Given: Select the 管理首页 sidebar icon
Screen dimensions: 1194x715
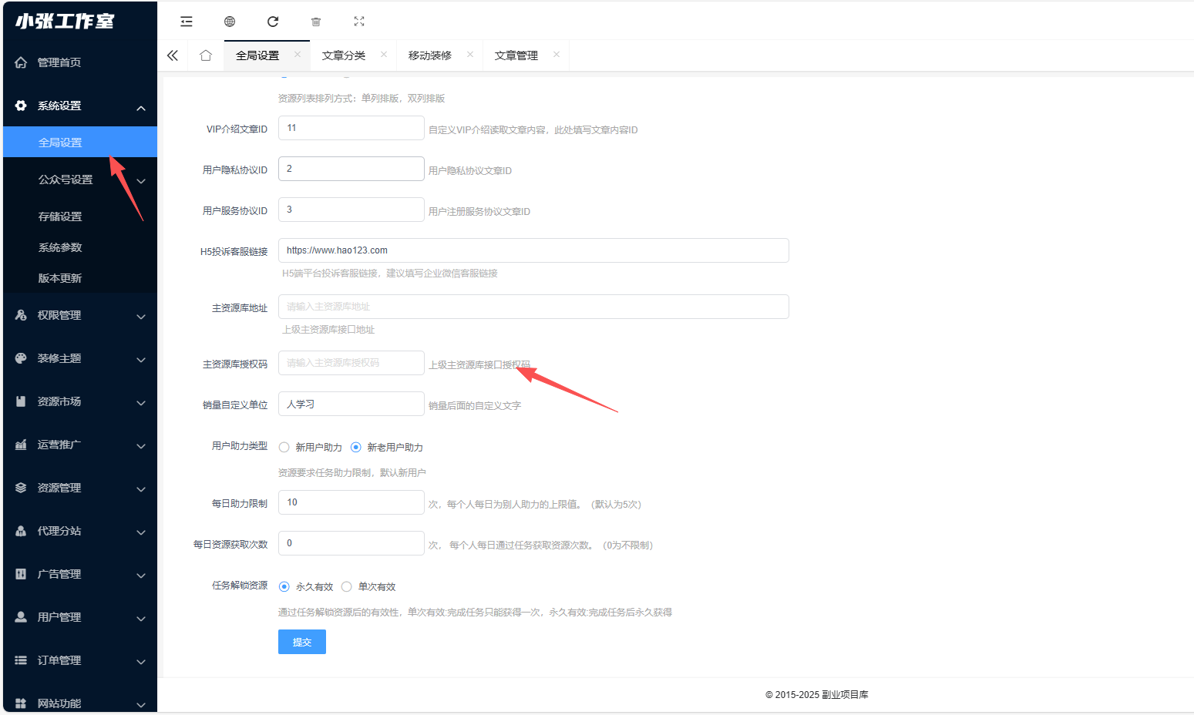Looking at the screenshot, I should point(21,62).
